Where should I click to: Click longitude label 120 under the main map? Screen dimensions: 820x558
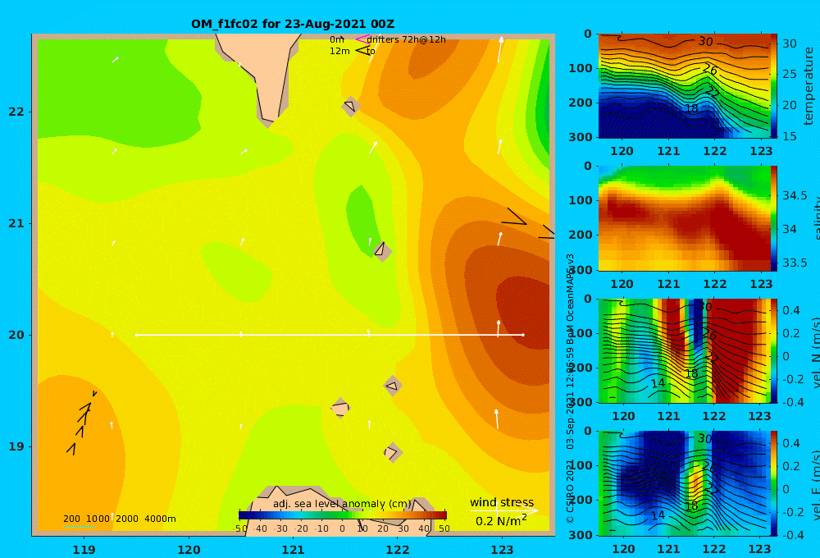[x=189, y=550]
